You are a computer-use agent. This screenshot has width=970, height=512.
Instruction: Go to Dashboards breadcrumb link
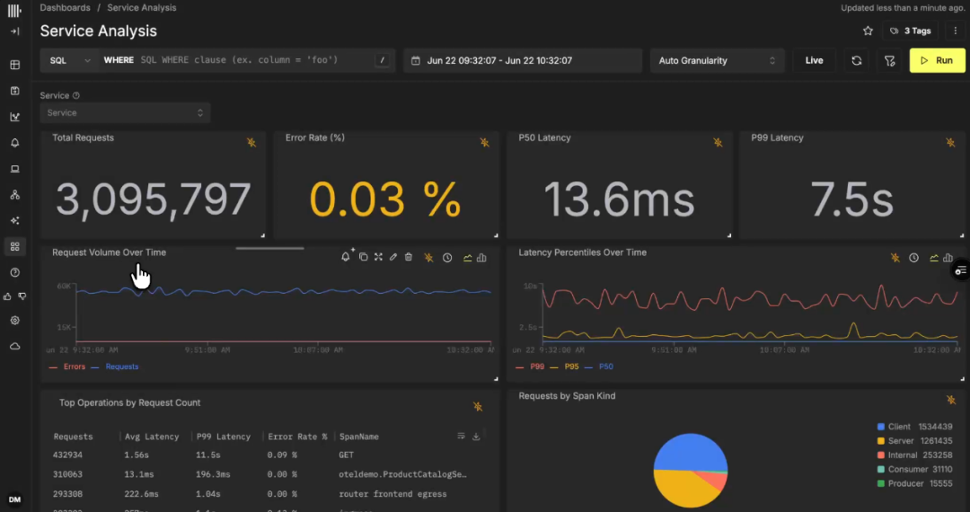[65, 7]
